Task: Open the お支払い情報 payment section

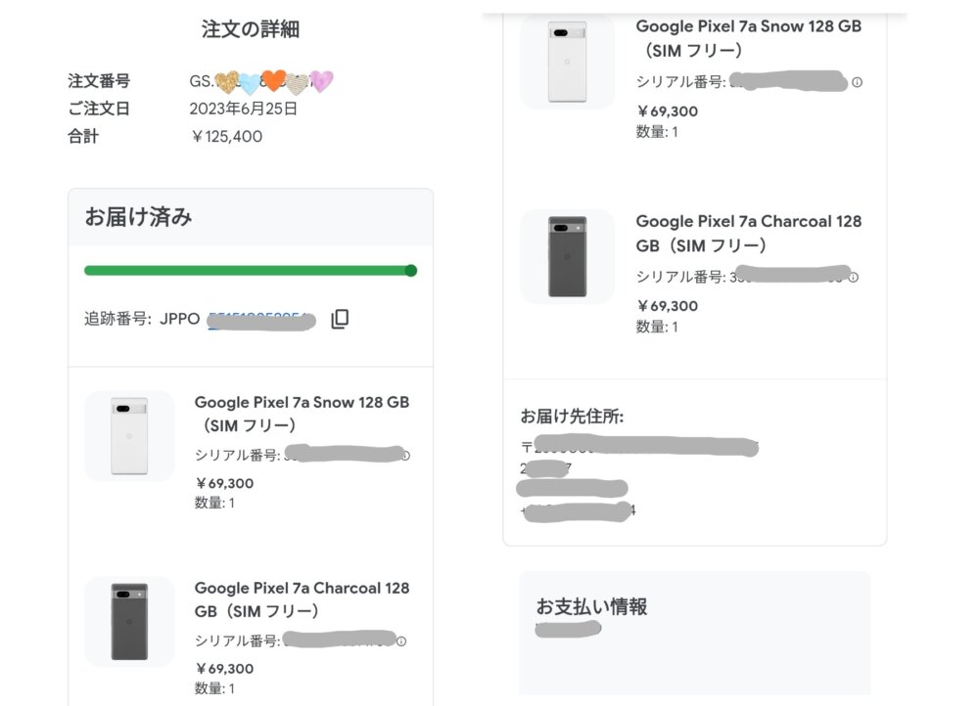Action: pyautogui.click(x=591, y=606)
